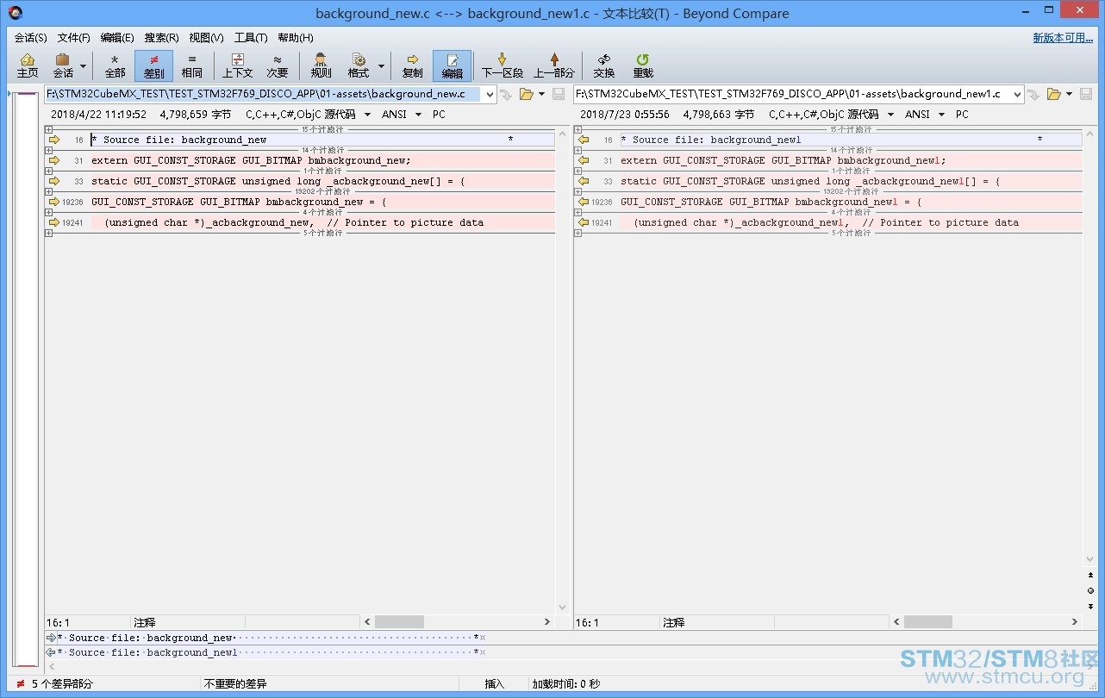The height and width of the screenshot is (698, 1105).
Task: Click right copy-to-left arrow at line 19236
Action: point(584,202)
